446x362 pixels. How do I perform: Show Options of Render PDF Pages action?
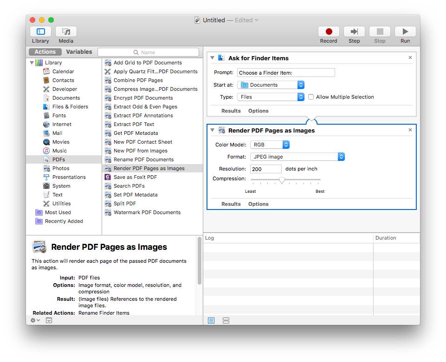click(x=258, y=204)
